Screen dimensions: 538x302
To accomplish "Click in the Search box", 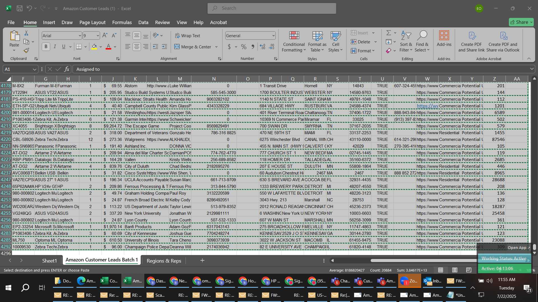I will click(x=272, y=8).
